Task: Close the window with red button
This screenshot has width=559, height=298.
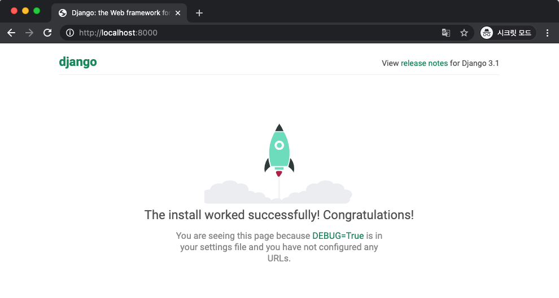Action: [x=14, y=11]
